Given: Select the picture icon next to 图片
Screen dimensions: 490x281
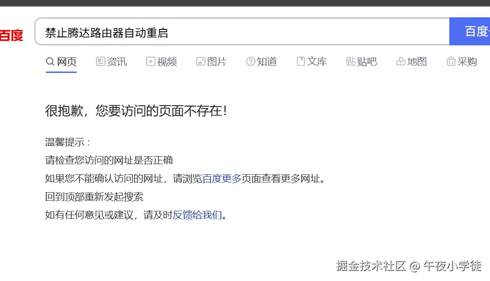Looking at the screenshot, I should [x=200, y=61].
